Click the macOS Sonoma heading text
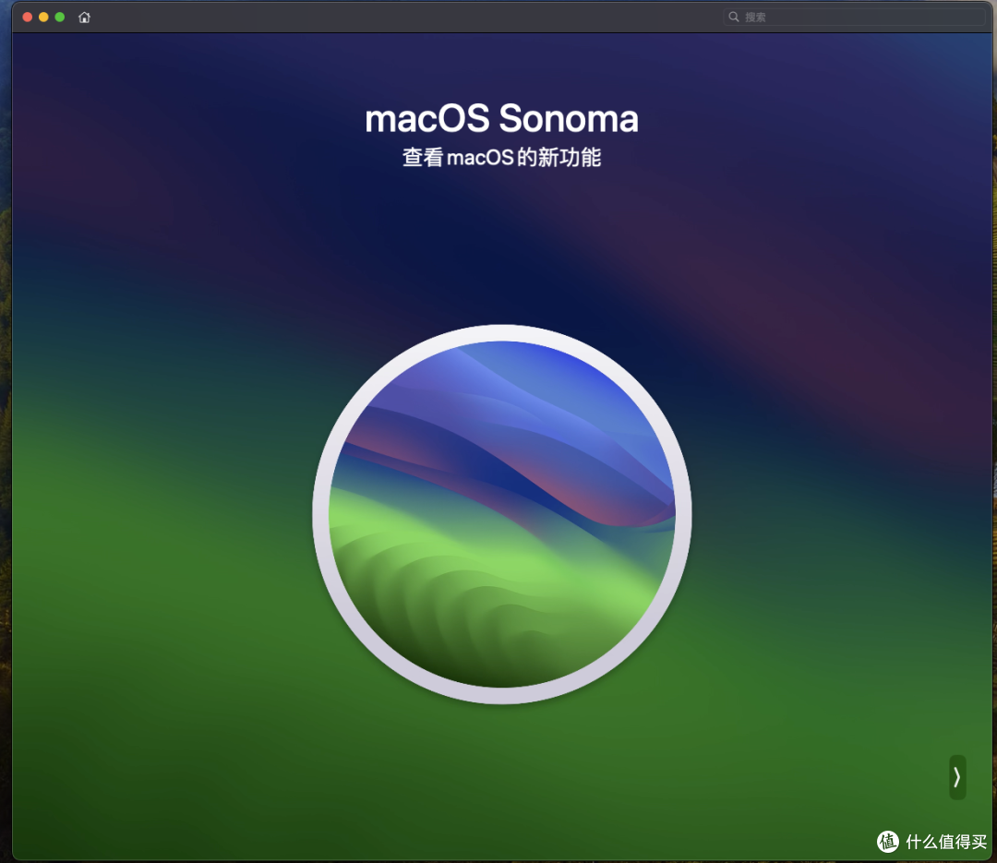This screenshot has width=997, height=863. click(x=501, y=118)
